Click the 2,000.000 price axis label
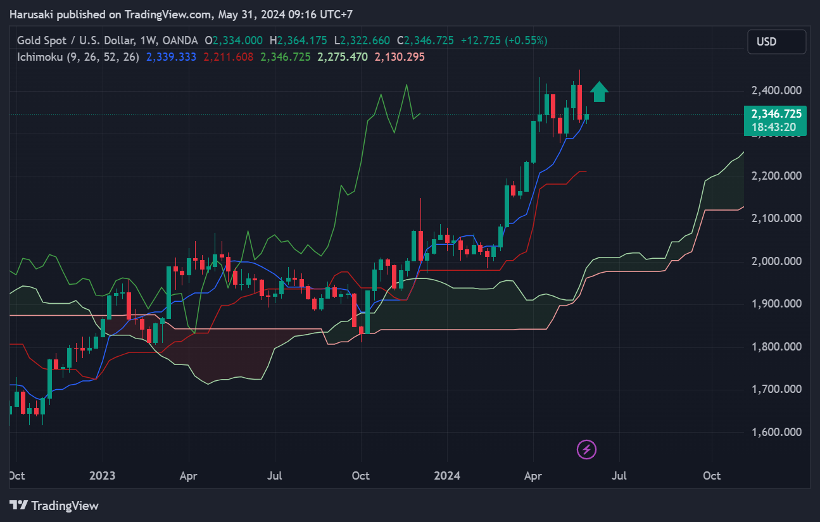 tap(776, 261)
